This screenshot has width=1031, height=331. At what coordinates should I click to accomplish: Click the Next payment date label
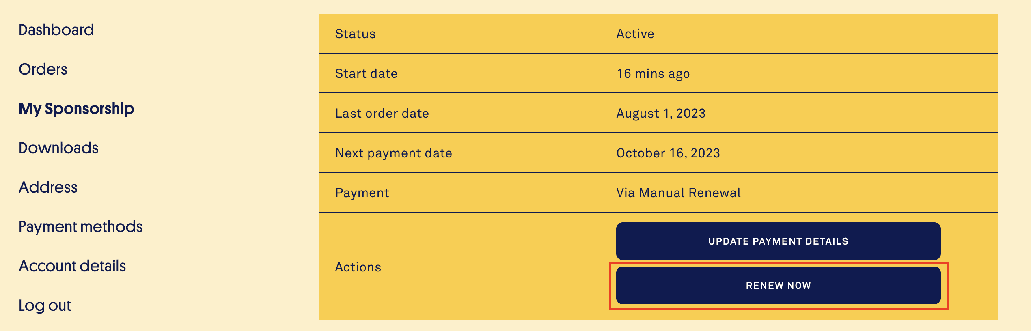(x=394, y=153)
